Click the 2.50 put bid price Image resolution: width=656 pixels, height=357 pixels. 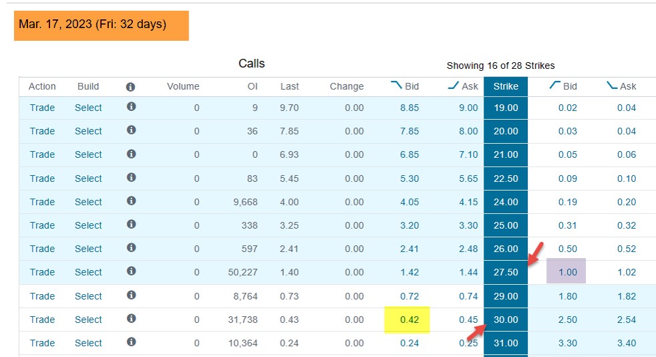coord(568,320)
